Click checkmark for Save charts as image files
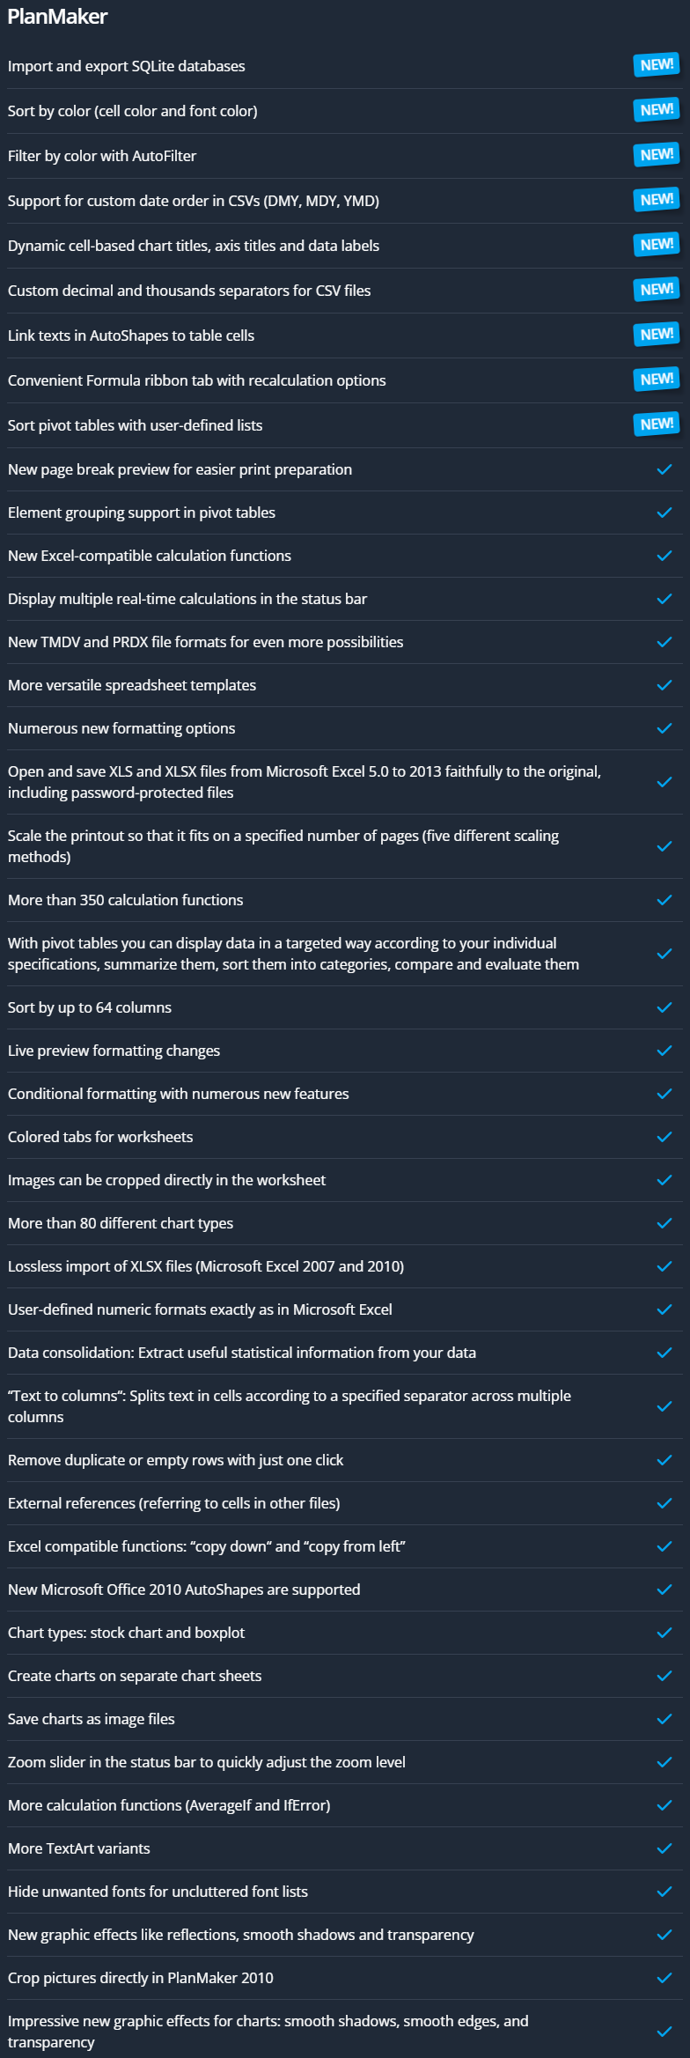The image size is (690, 2058). click(664, 1719)
